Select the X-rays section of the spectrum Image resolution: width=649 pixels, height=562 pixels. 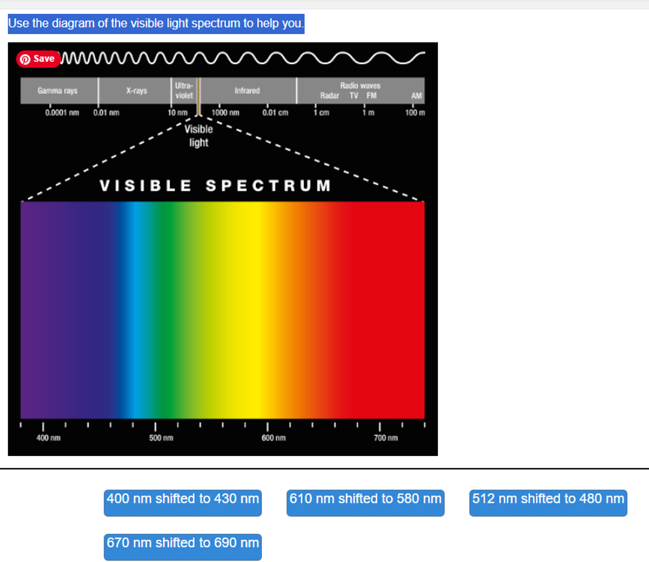137,90
